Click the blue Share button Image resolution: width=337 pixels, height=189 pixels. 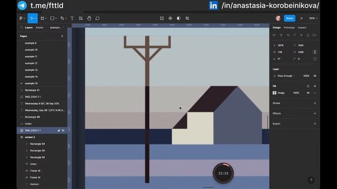290,18
